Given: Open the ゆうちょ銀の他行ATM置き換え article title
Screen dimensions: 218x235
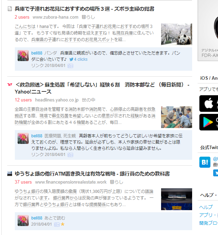Looking at the screenshot, I should (x=92, y=174).
